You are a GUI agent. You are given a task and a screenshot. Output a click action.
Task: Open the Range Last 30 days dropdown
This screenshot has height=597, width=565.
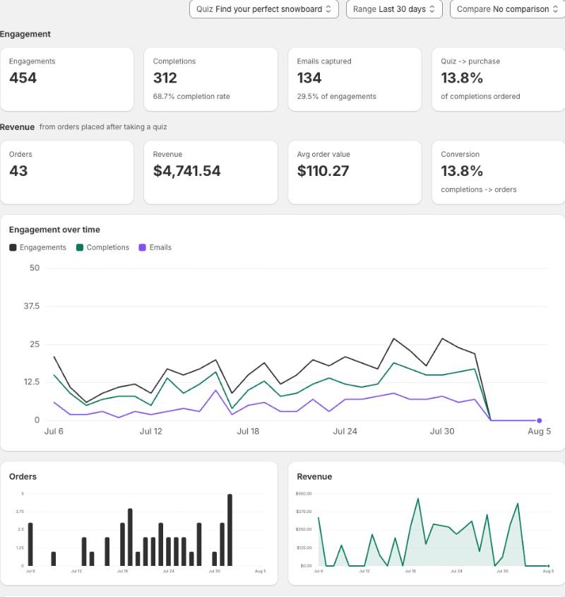click(394, 9)
